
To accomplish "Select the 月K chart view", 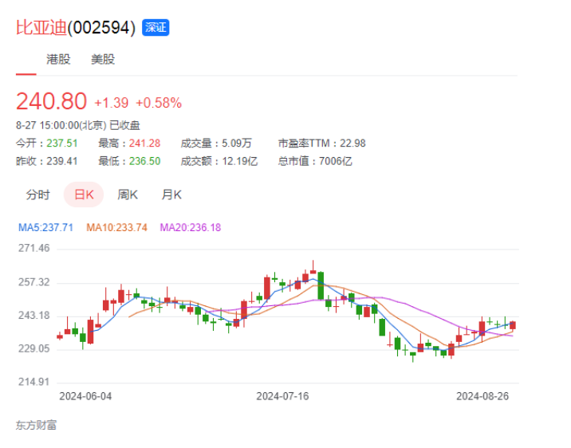I will pyautogui.click(x=171, y=195).
